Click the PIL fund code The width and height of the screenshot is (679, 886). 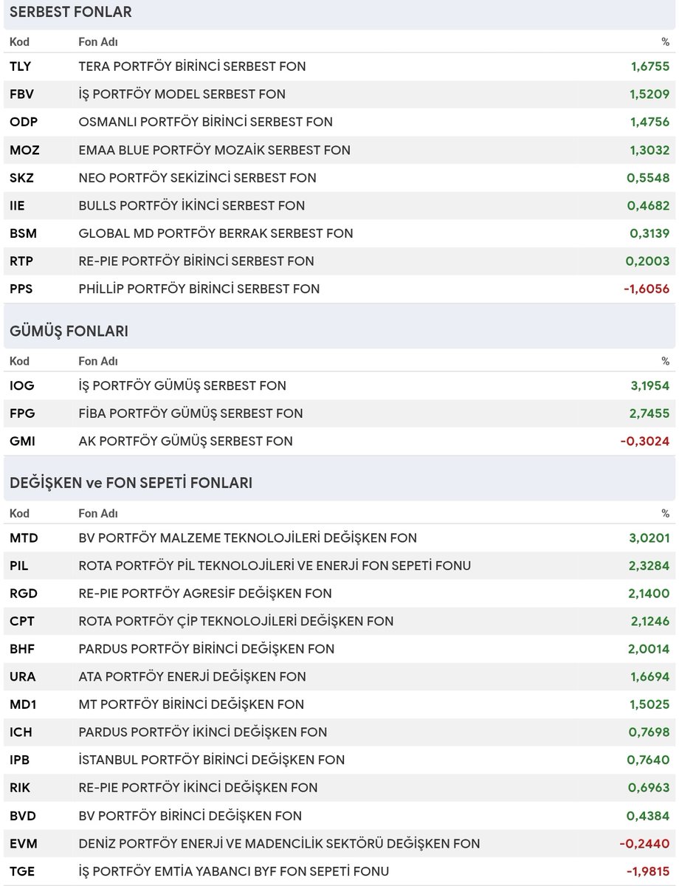point(18,566)
